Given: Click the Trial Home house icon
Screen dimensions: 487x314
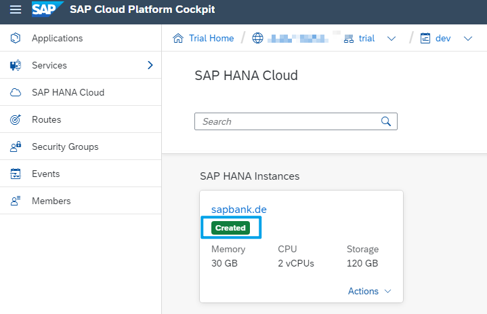Looking at the screenshot, I should (178, 38).
